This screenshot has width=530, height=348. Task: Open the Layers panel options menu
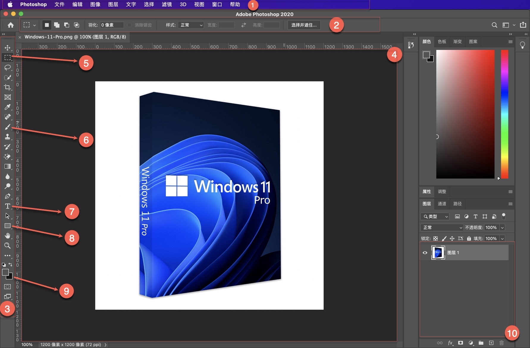click(510, 204)
